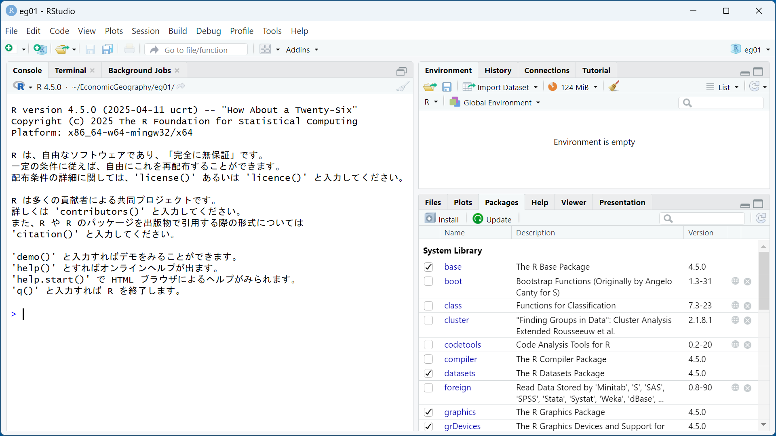The height and width of the screenshot is (436, 776).
Task: Click the New File icon in toolbar
Action: point(10,49)
